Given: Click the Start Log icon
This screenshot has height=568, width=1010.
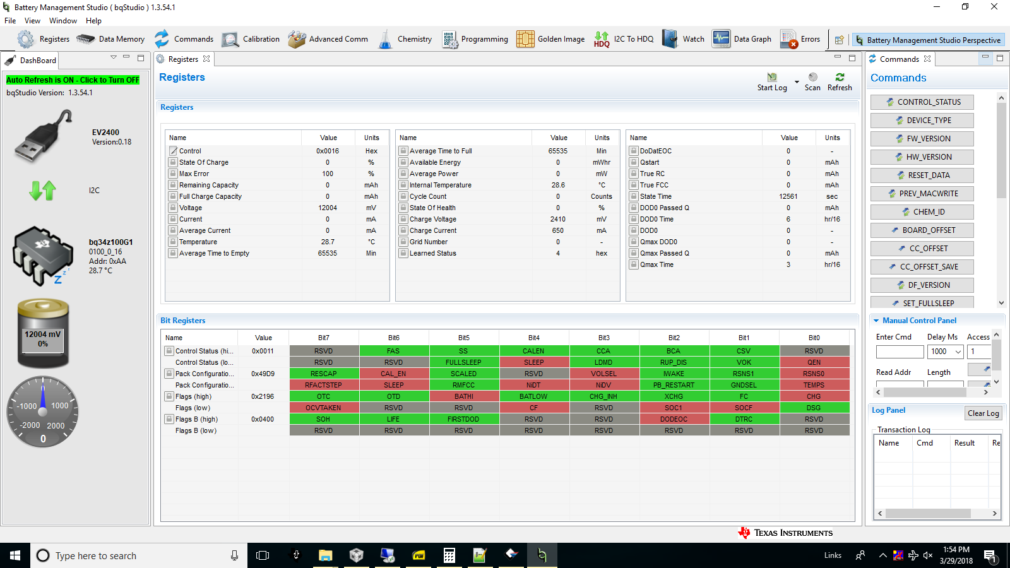Looking at the screenshot, I should [772, 77].
